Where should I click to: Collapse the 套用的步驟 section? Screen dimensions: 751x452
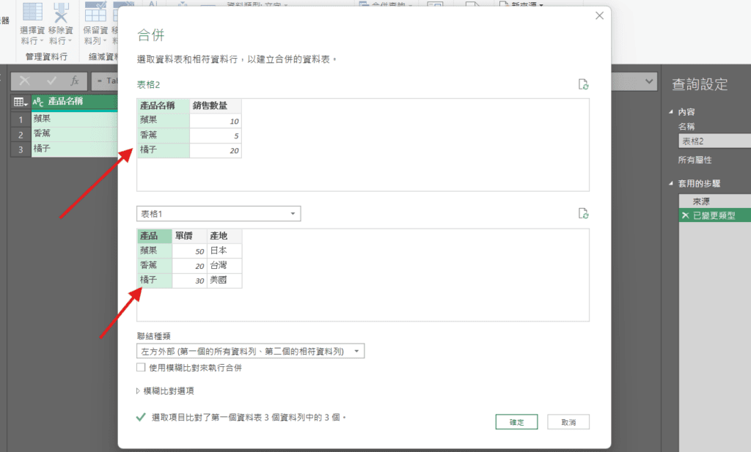coord(670,183)
